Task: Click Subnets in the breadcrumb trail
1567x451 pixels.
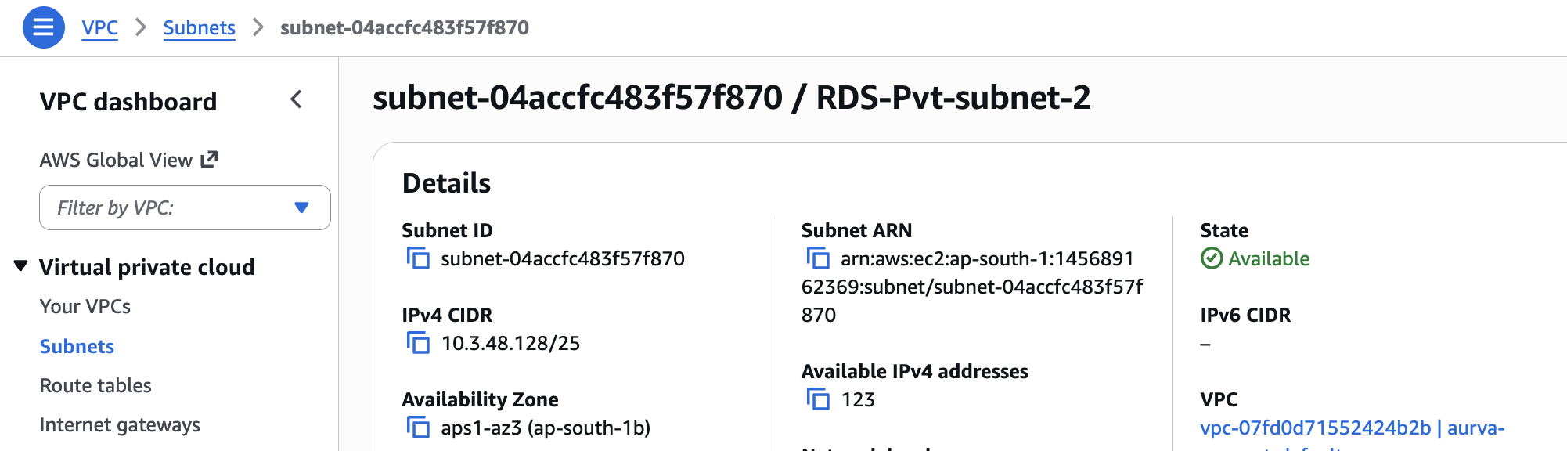Action: (199, 28)
